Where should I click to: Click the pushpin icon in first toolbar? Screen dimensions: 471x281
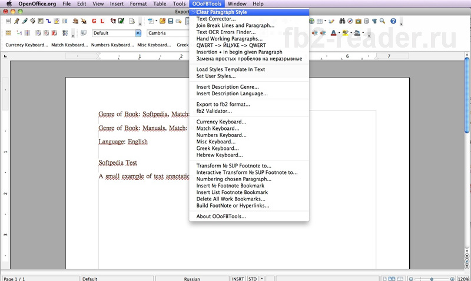pyautogui.click(x=17, y=21)
